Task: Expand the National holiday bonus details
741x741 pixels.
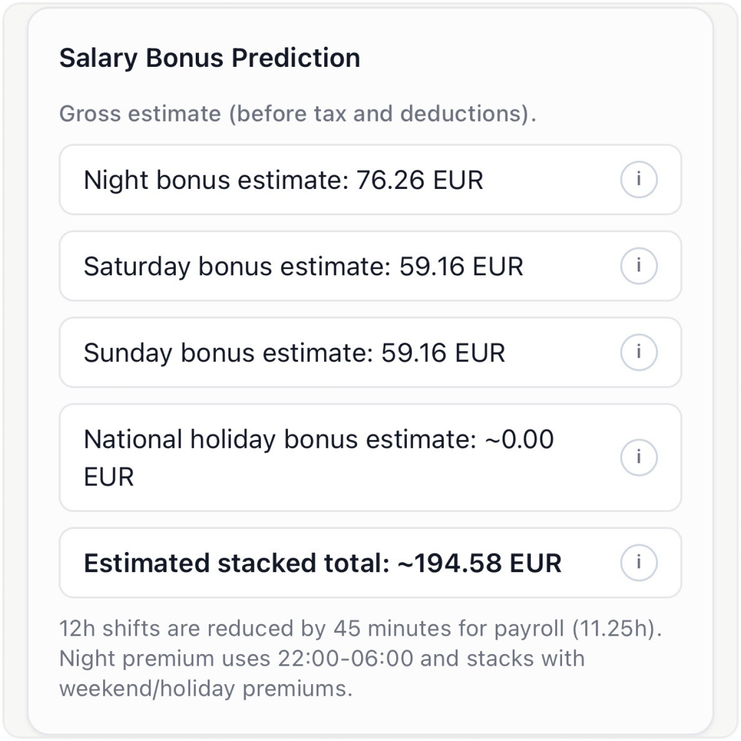Action: coord(638,457)
